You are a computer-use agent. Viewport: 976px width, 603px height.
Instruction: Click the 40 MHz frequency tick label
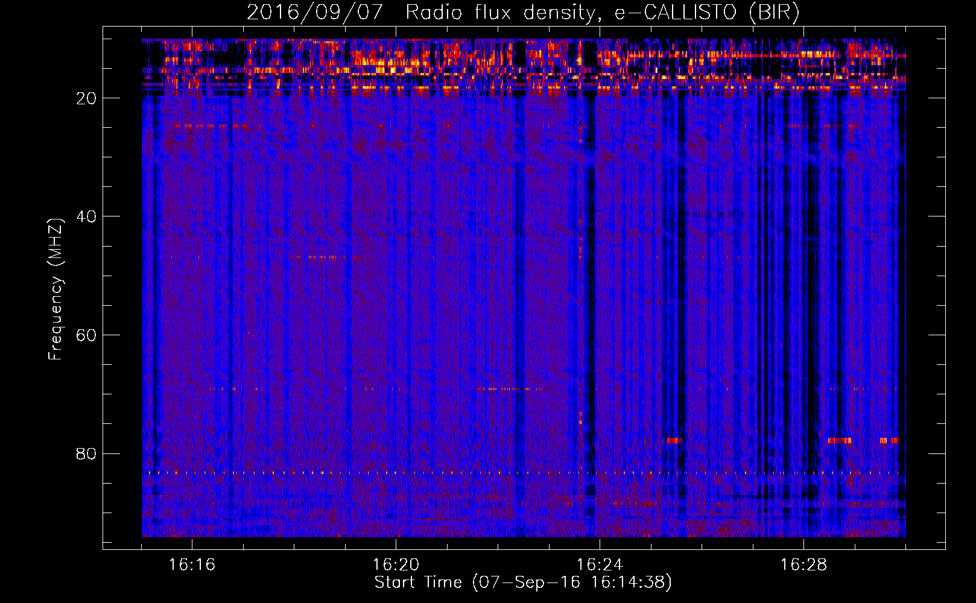(x=86, y=216)
